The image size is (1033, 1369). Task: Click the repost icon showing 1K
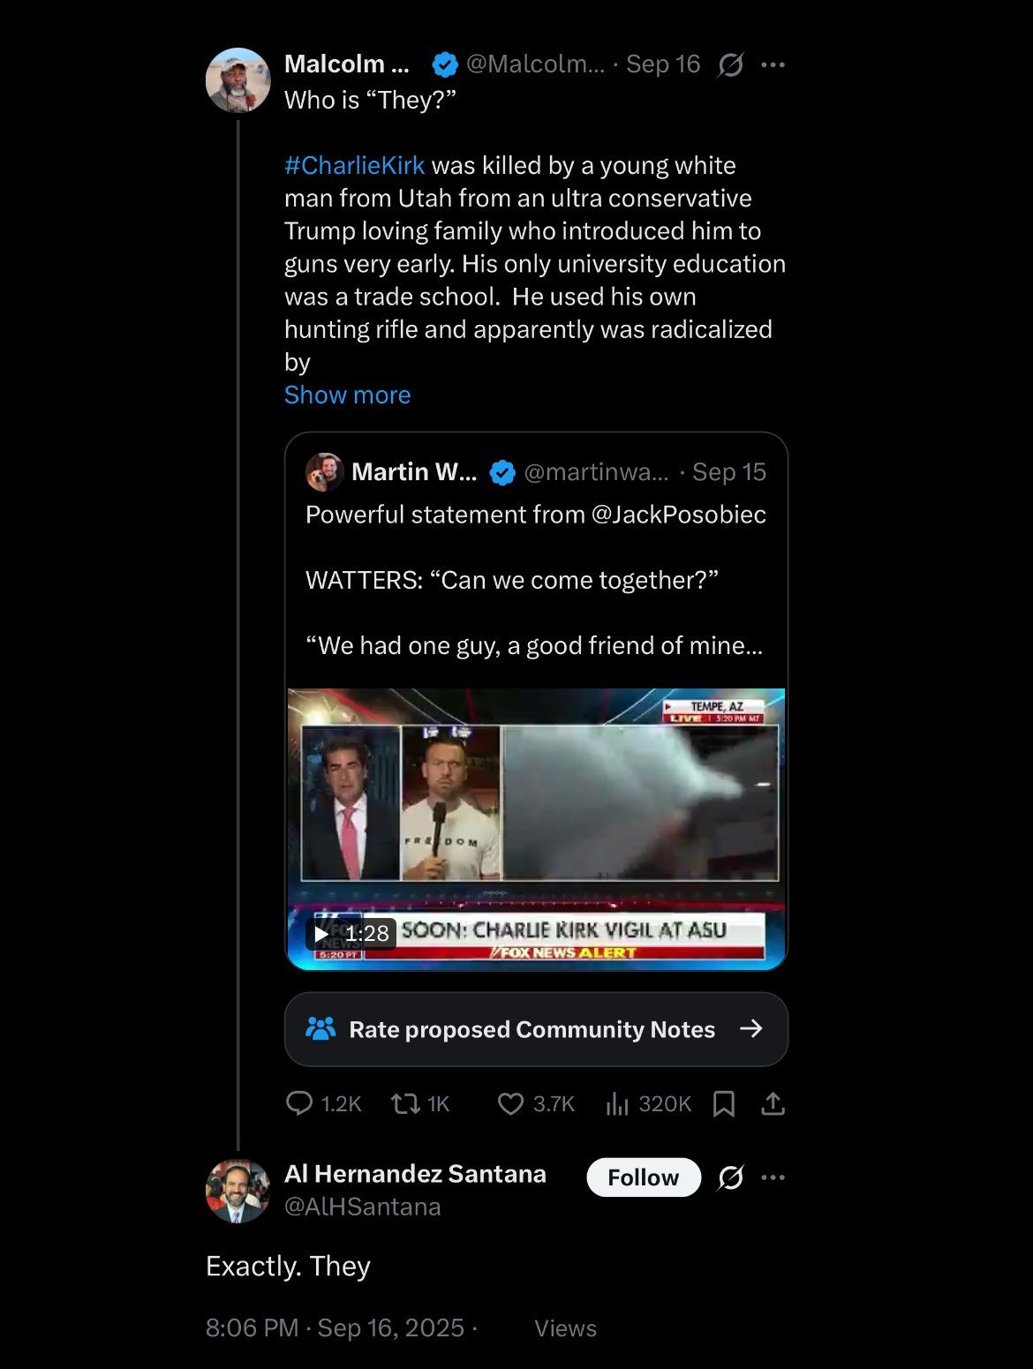pos(405,1103)
